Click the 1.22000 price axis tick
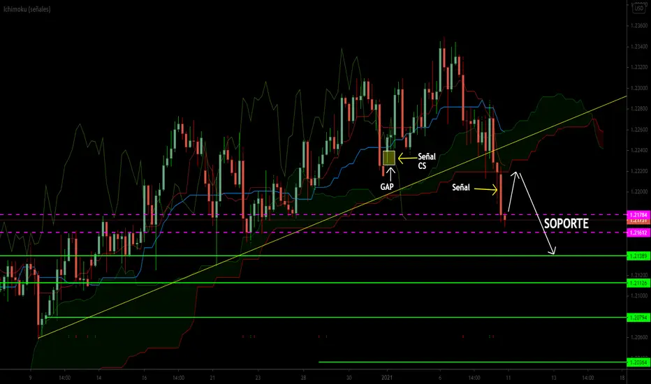Image resolution: width=651 pixels, height=384 pixels. 639,192
